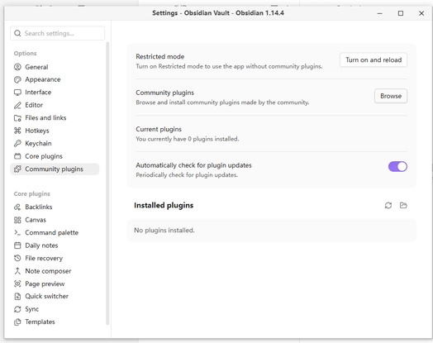
Task: Click the Daily notes calendar icon
Action: (17, 245)
